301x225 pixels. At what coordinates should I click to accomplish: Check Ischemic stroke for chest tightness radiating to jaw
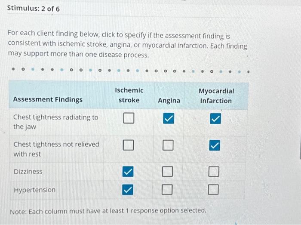coord(129,118)
